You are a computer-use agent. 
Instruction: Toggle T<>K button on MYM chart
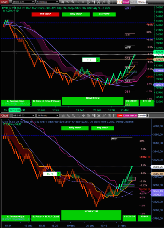(120, 2)
